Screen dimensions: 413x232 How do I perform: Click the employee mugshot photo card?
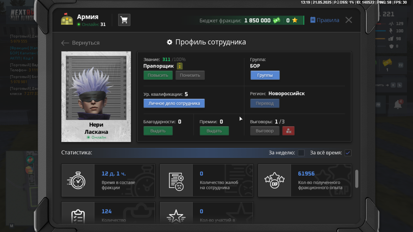pyautogui.click(x=96, y=97)
